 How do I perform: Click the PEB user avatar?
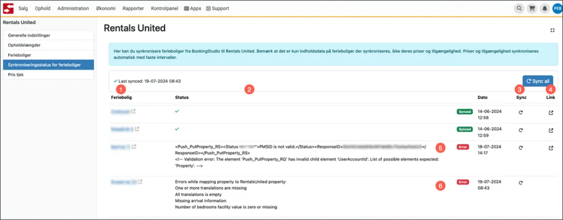557,9
